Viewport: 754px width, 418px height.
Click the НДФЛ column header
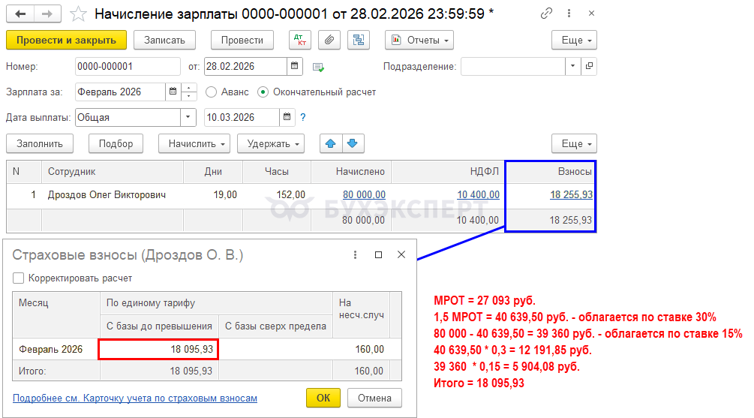coord(448,172)
